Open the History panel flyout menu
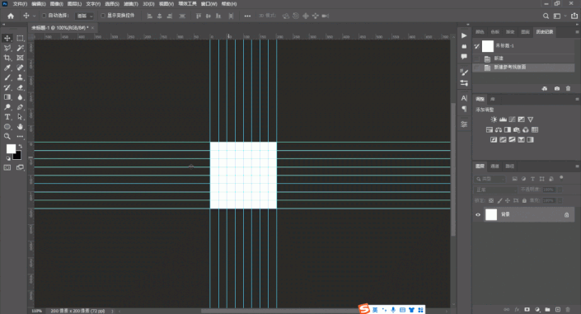The width and height of the screenshot is (581, 314). (577, 32)
